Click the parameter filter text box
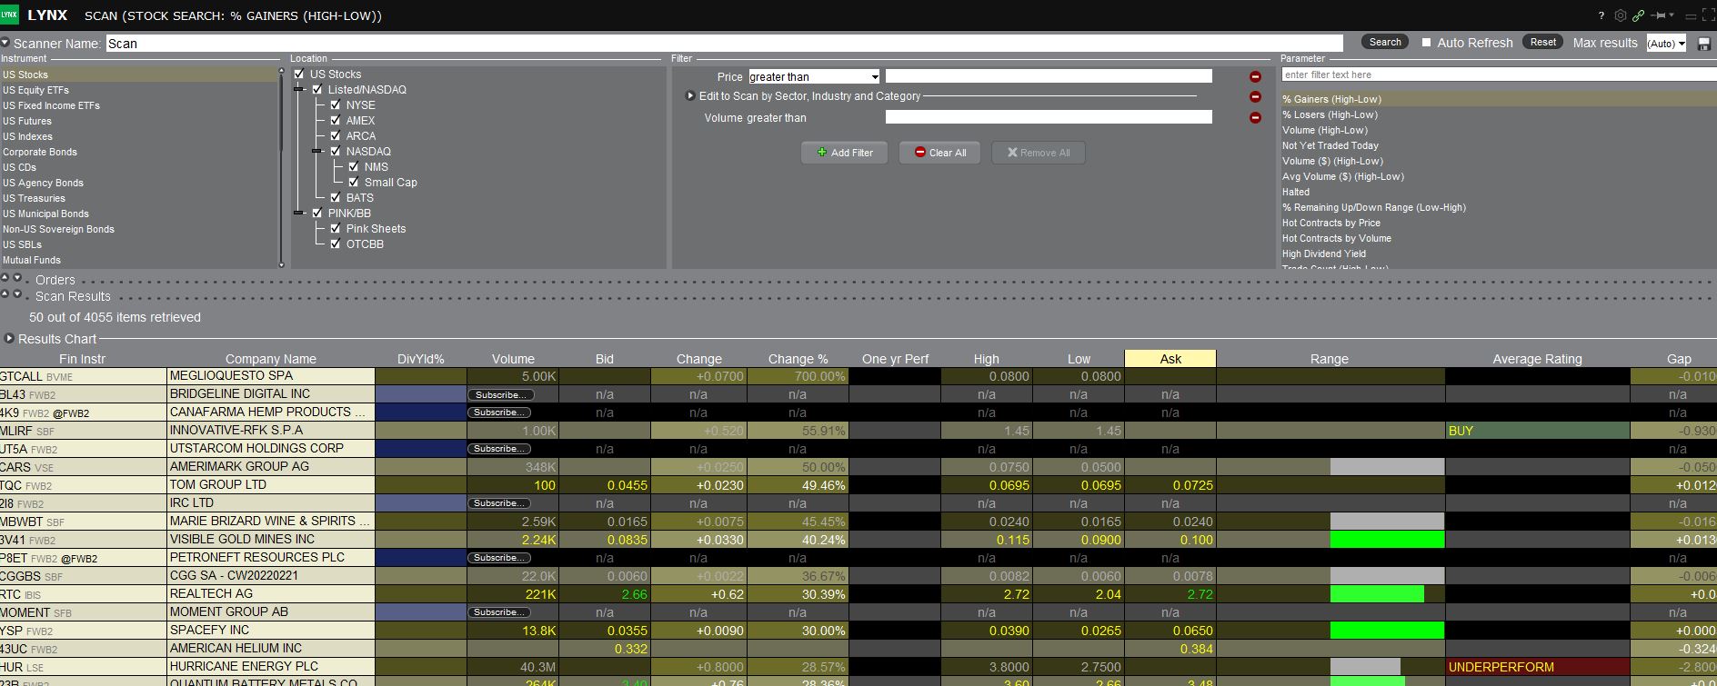 [1499, 75]
